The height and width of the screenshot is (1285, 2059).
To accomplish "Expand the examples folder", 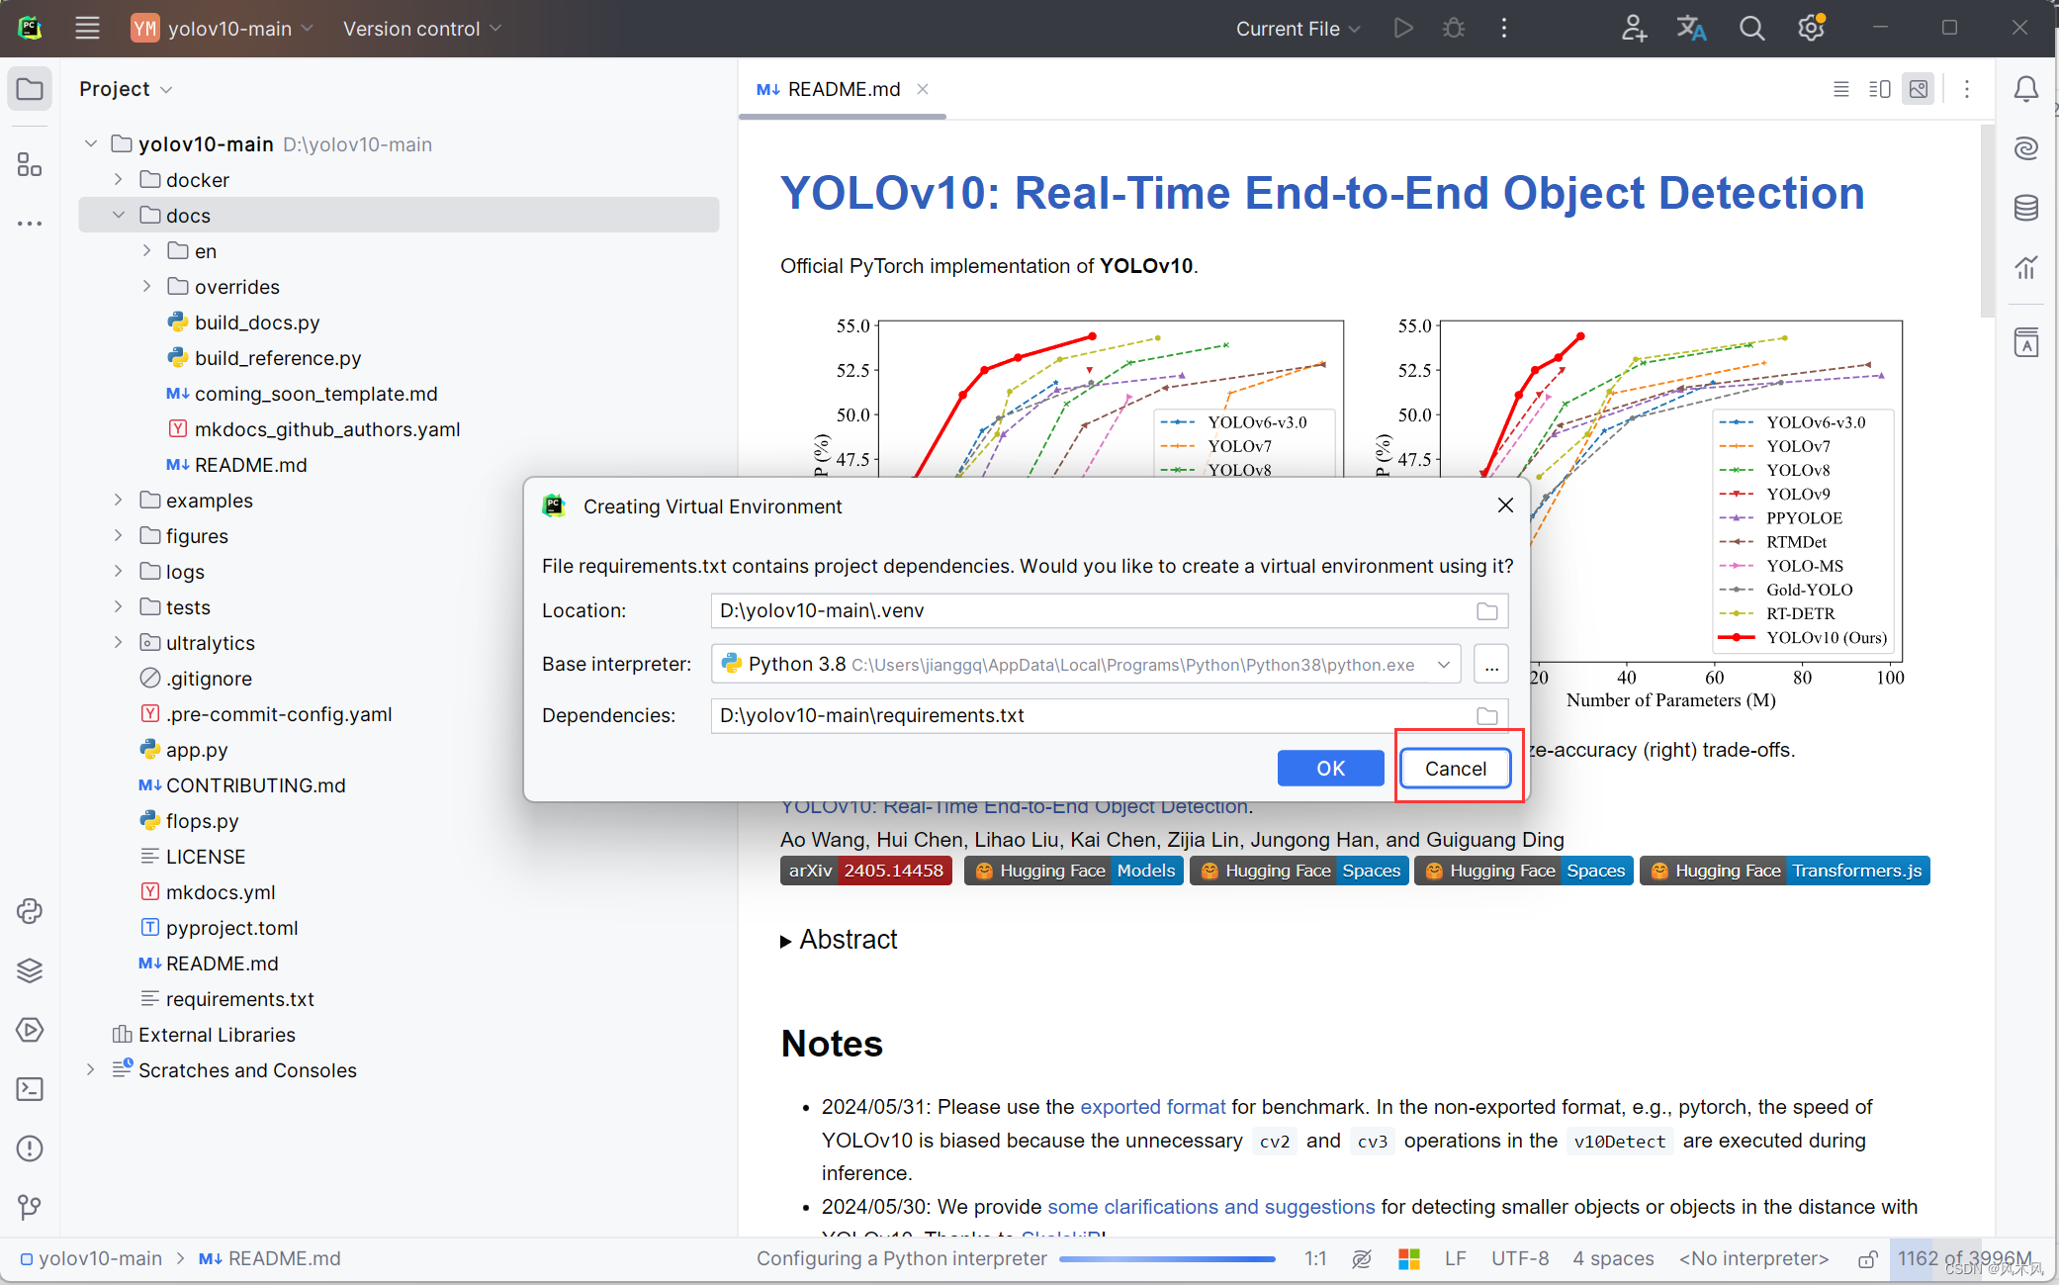I will (x=119, y=501).
